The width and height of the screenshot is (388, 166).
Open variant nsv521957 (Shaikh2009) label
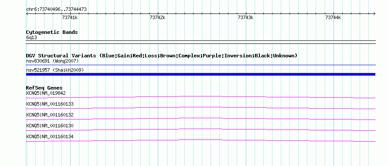coord(55,70)
